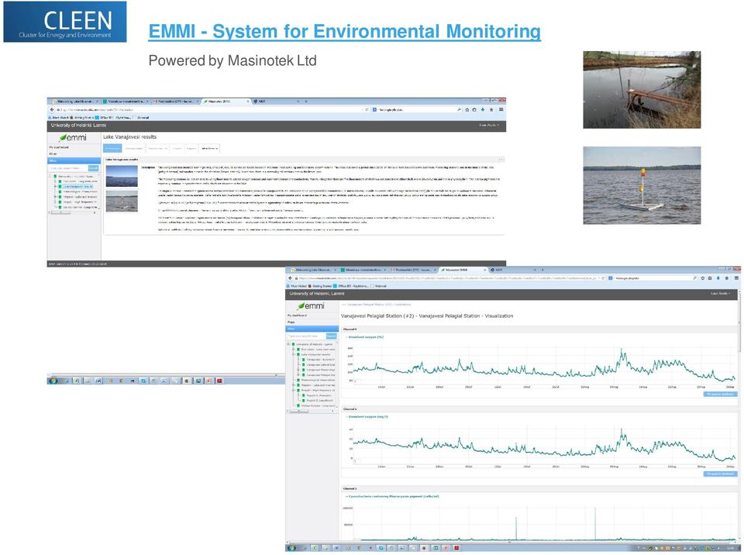
Task: Click the blue dashboard button under the Dissolved oxygen (mg/l) chart
Action: click(x=720, y=474)
